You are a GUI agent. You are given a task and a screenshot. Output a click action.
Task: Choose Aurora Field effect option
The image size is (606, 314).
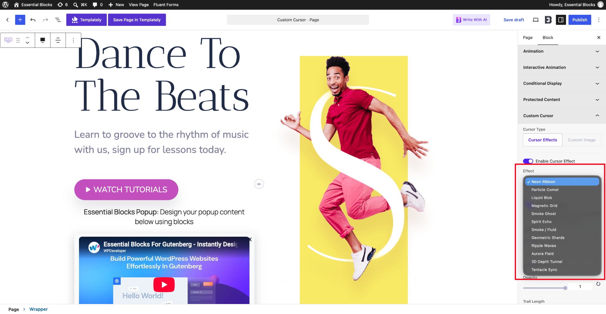point(562,254)
